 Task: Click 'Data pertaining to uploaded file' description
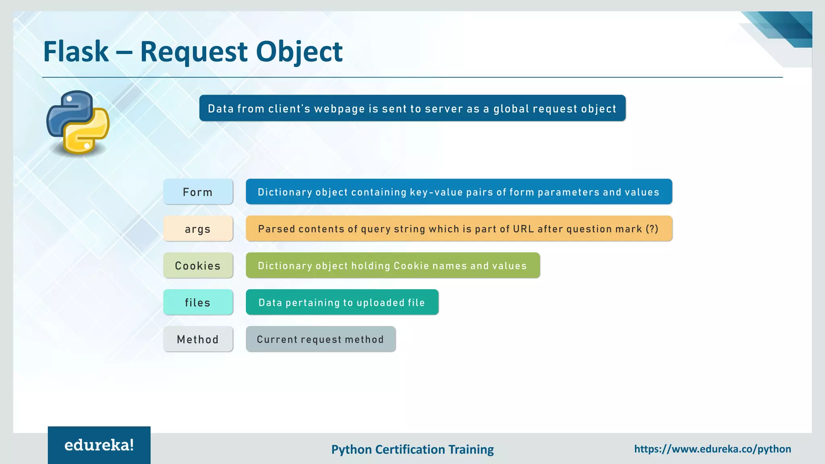click(x=342, y=302)
